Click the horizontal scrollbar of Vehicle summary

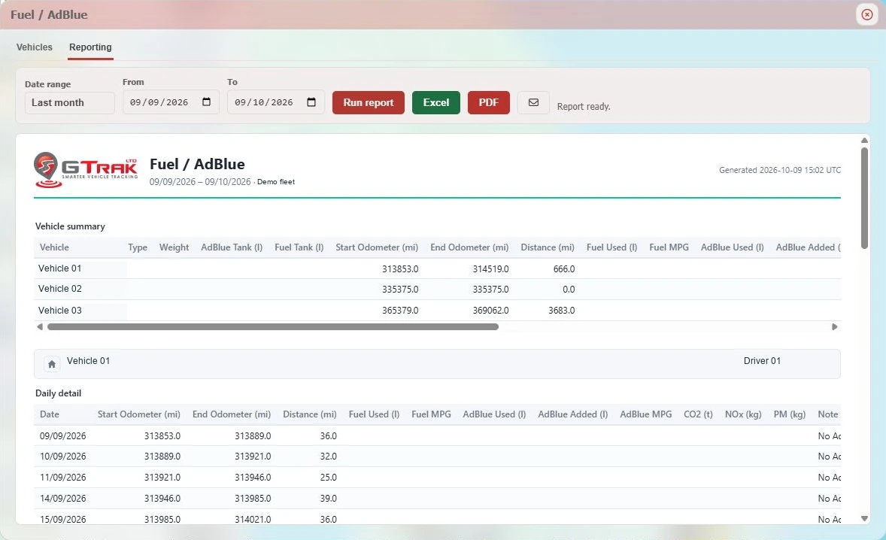[273, 326]
